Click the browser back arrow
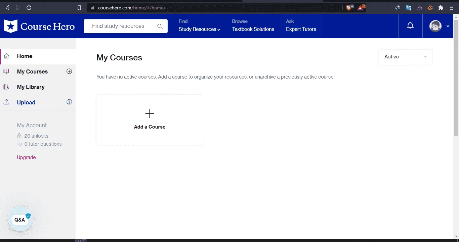This screenshot has width=459, height=242. click(7, 8)
